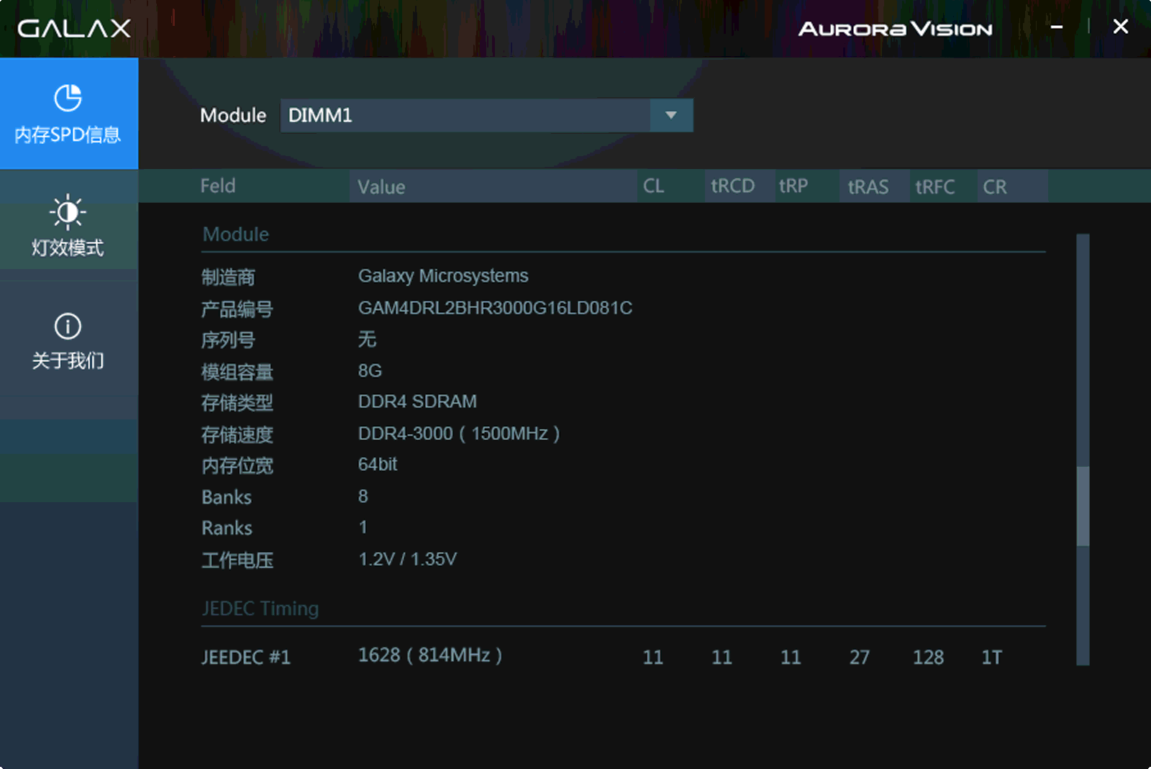Click the Value column header

[381, 187]
